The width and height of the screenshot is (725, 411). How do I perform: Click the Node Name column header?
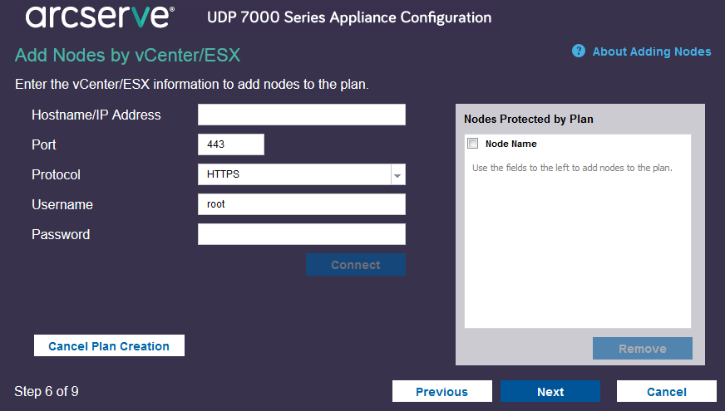coord(511,144)
